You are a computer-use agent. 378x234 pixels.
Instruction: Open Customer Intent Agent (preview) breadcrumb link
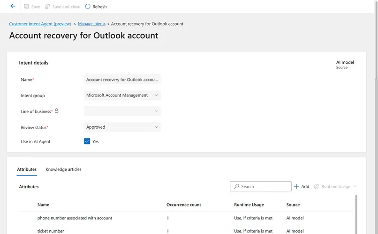pos(40,24)
